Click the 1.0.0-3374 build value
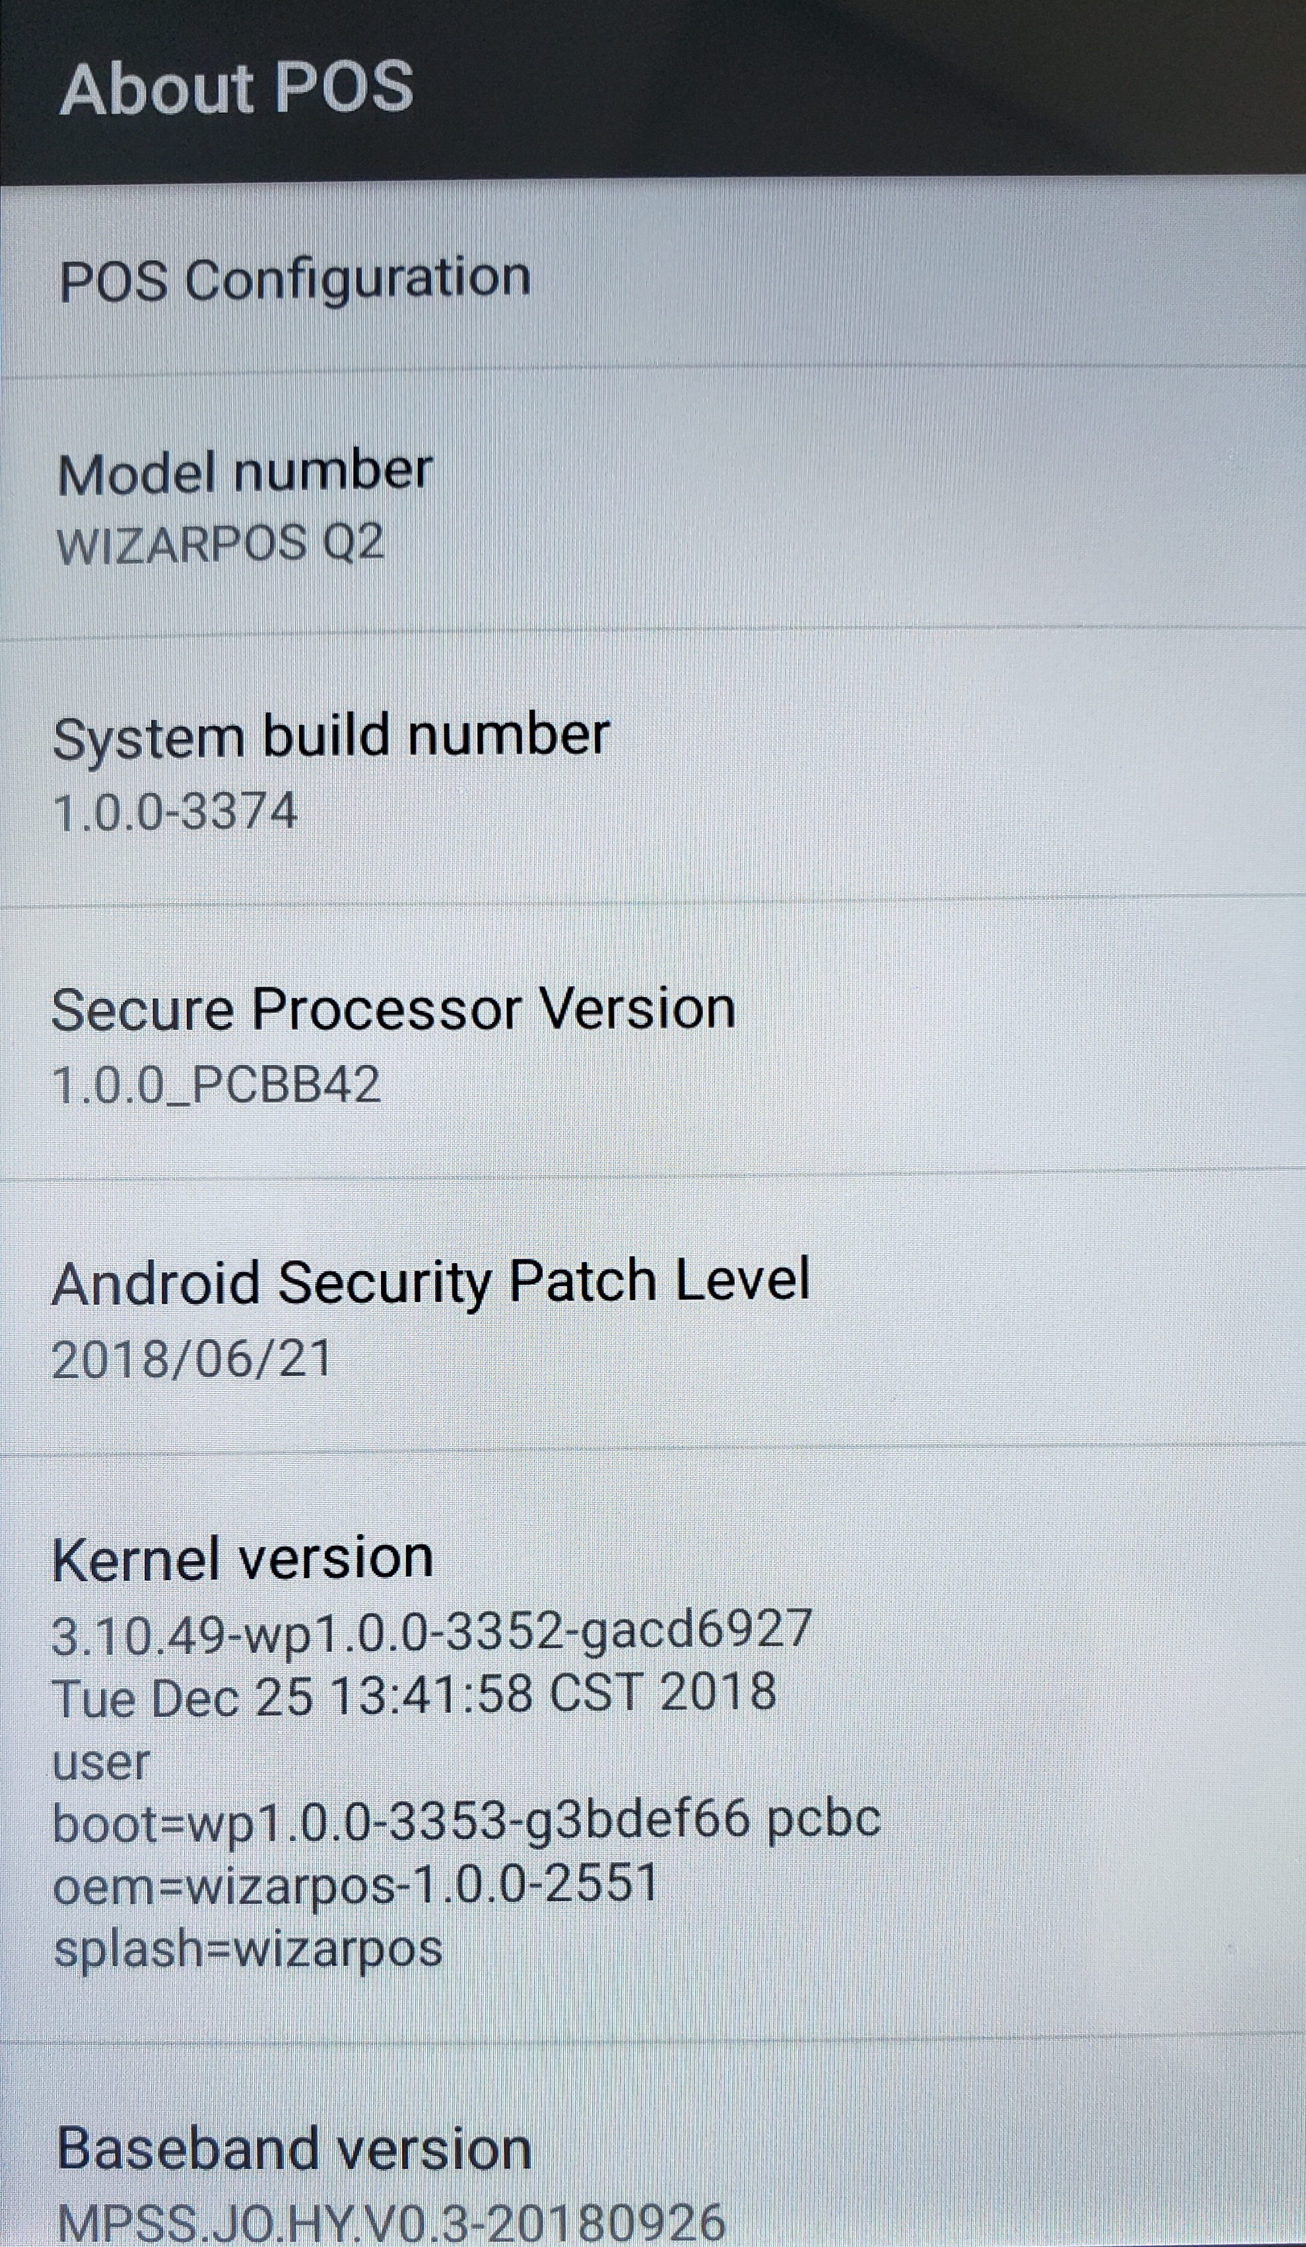This screenshot has height=2247, width=1306. 175,812
